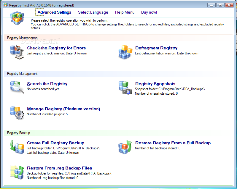Click 'No words searched yet' text

click(43, 89)
